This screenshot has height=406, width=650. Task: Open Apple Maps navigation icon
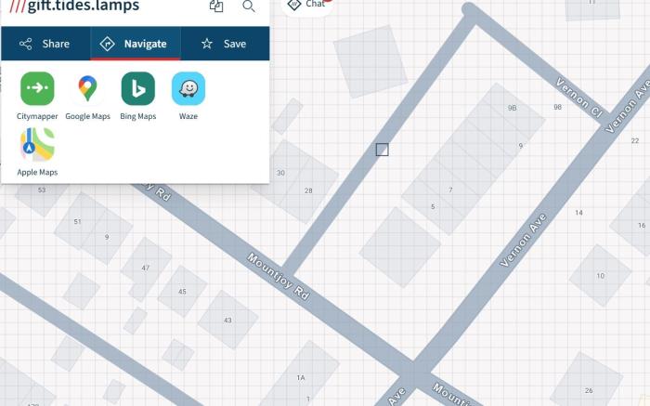point(37,144)
